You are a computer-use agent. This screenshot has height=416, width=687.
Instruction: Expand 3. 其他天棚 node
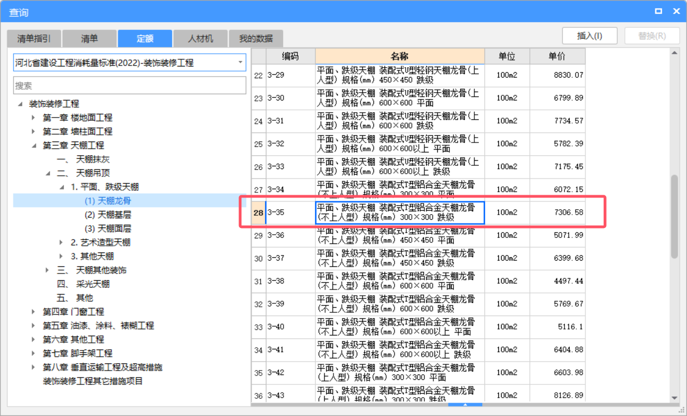point(62,256)
